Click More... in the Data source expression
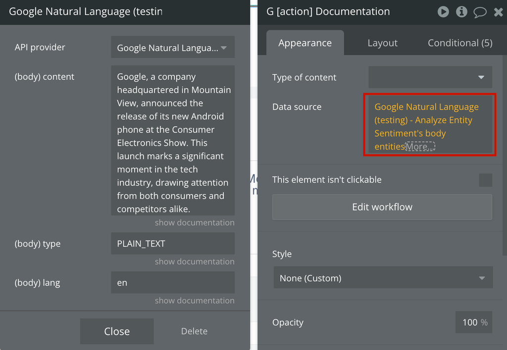The height and width of the screenshot is (350, 507). point(420,147)
